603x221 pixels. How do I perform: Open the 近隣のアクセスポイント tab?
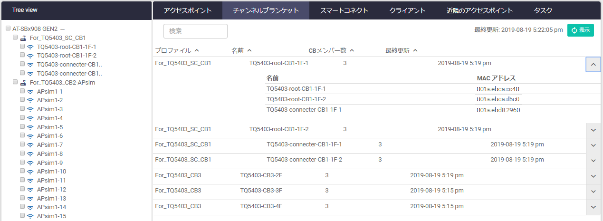coord(479,10)
